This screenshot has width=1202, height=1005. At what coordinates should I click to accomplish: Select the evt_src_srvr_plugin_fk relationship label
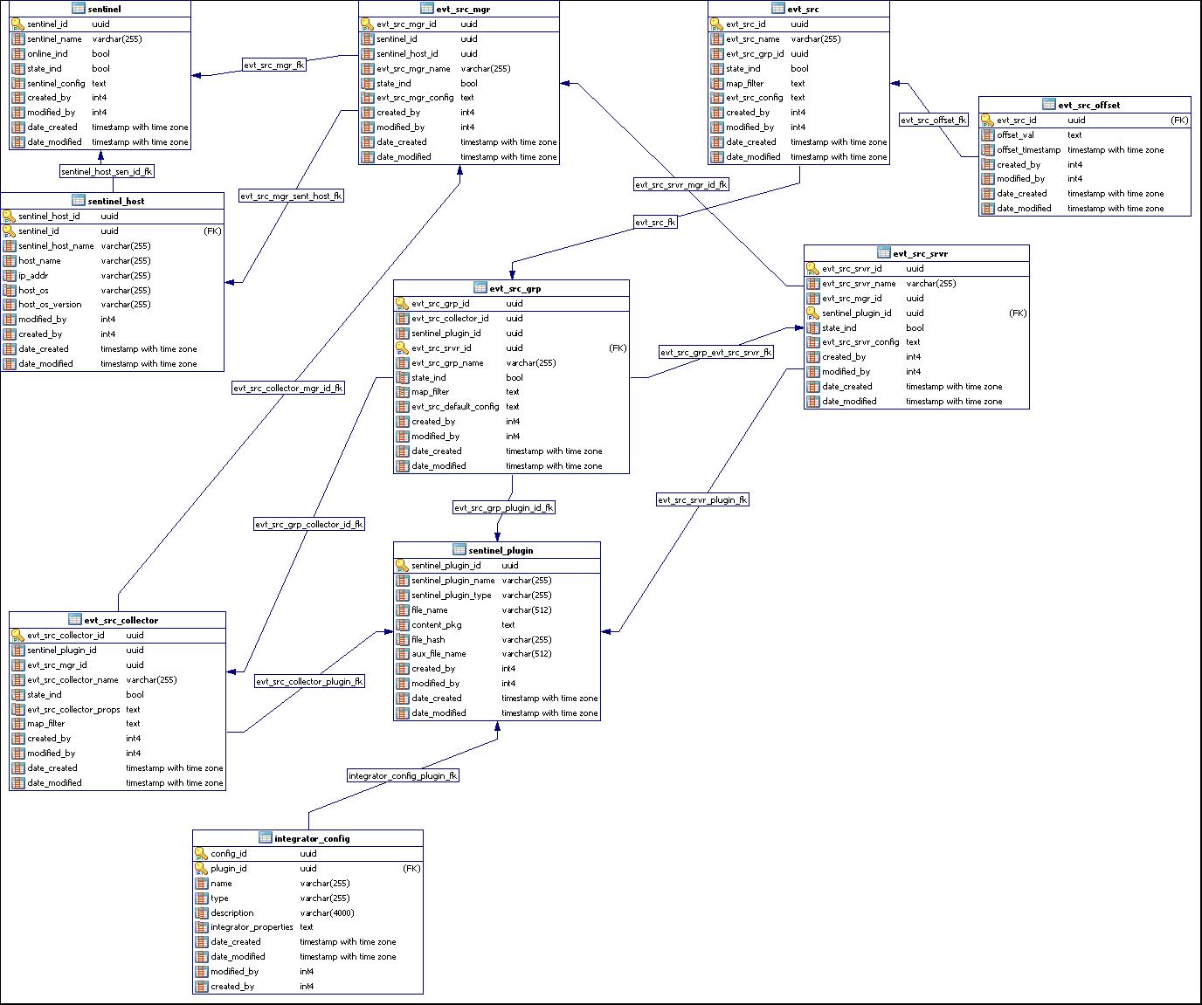(702, 500)
